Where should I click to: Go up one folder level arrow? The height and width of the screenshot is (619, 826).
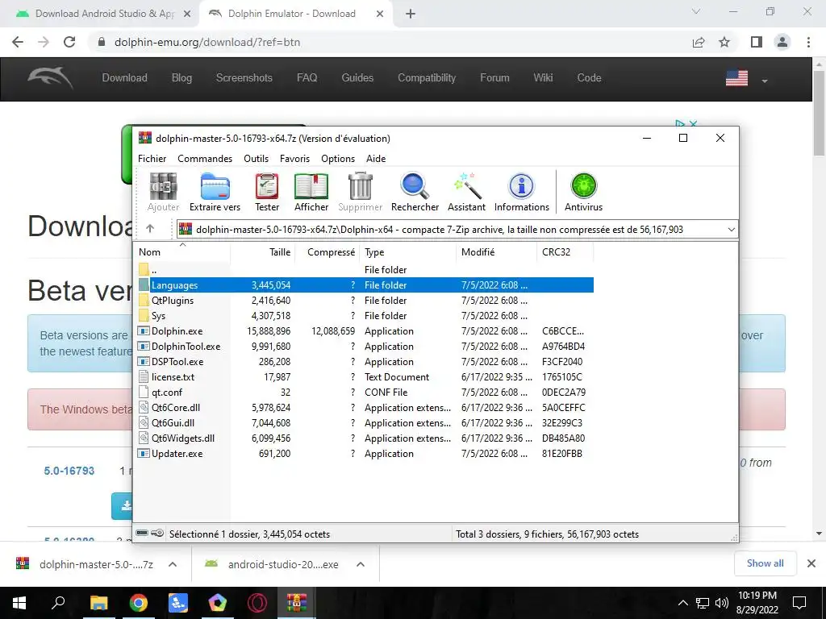point(150,228)
